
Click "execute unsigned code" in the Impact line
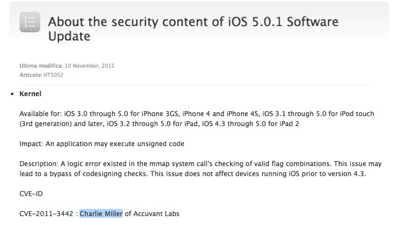pos(152,144)
